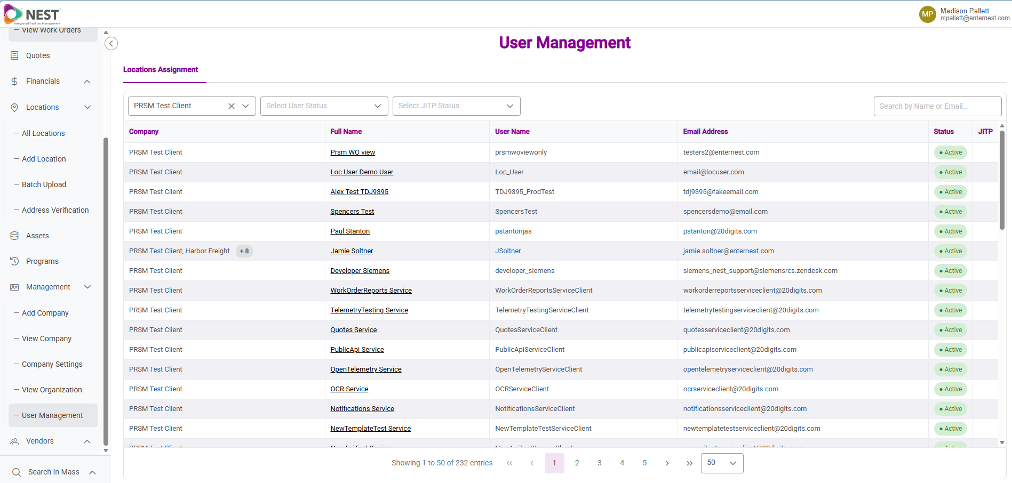Open Financials in the sidebar
Viewport: 1012px width, 483px height.
pos(43,81)
